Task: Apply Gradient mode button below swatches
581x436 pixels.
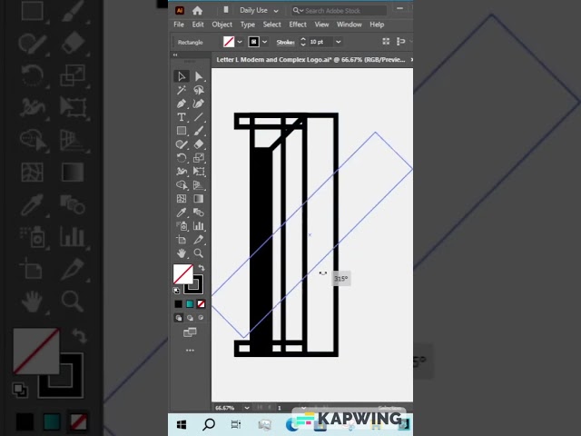Action: coord(190,304)
